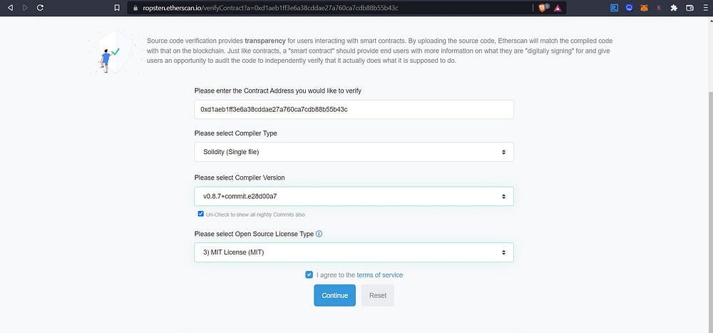Bookmark this page using the bookmark icon
This screenshot has width=713, height=333.
click(x=117, y=8)
